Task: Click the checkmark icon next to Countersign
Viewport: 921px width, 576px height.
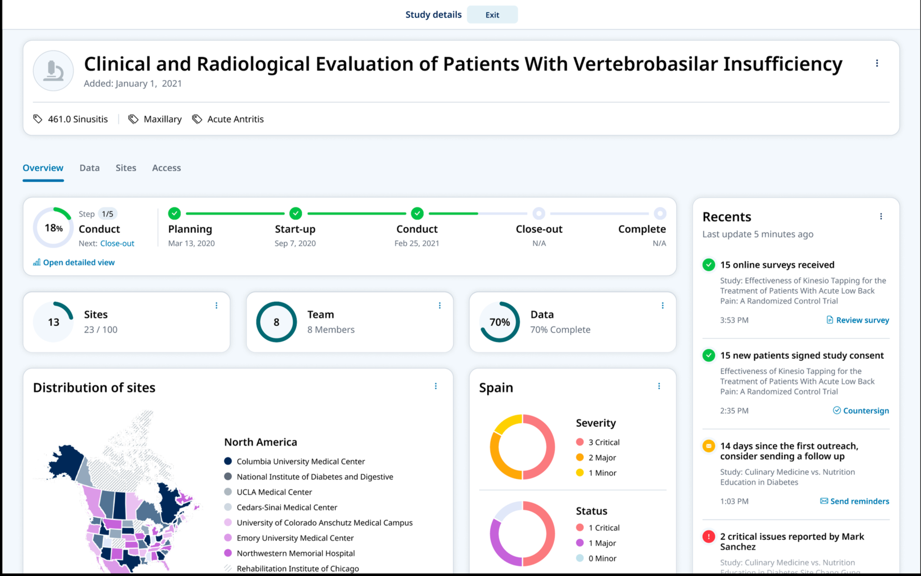Action: click(837, 410)
